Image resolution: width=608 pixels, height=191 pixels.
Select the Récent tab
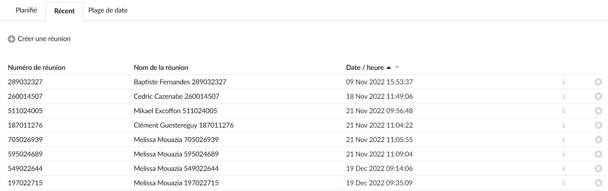click(x=64, y=11)
